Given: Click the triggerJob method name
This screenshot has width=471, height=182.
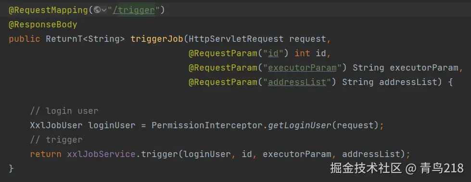Looking at the screenshot, I should 157,39.
